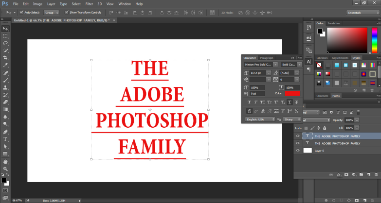The height and width of the screenshot is (203, 381).
Task: Click the fx layer style icon
Action: [339, 174]
